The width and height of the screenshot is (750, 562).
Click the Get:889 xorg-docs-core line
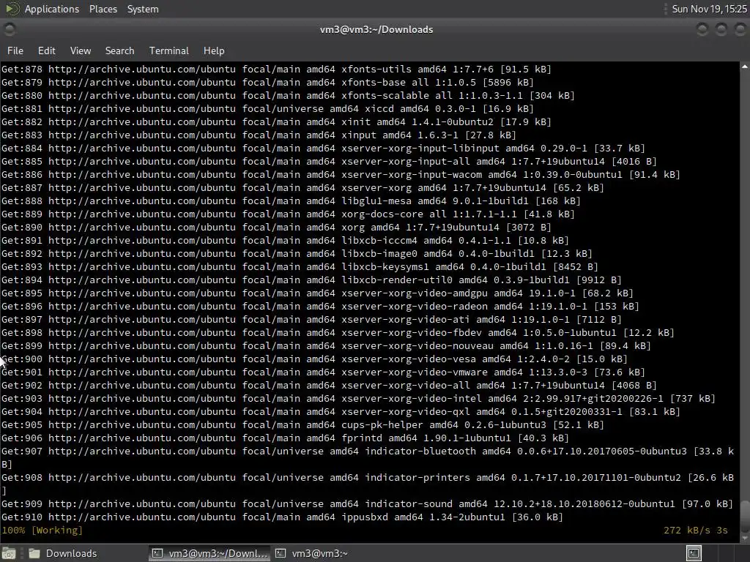click(x=288, y=214)
